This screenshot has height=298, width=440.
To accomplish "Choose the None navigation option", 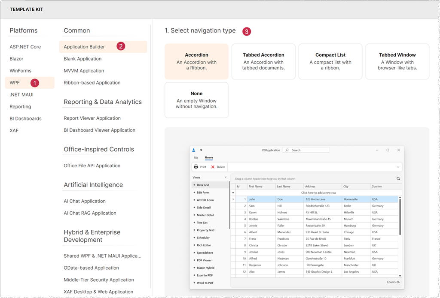I will [196, 99].
